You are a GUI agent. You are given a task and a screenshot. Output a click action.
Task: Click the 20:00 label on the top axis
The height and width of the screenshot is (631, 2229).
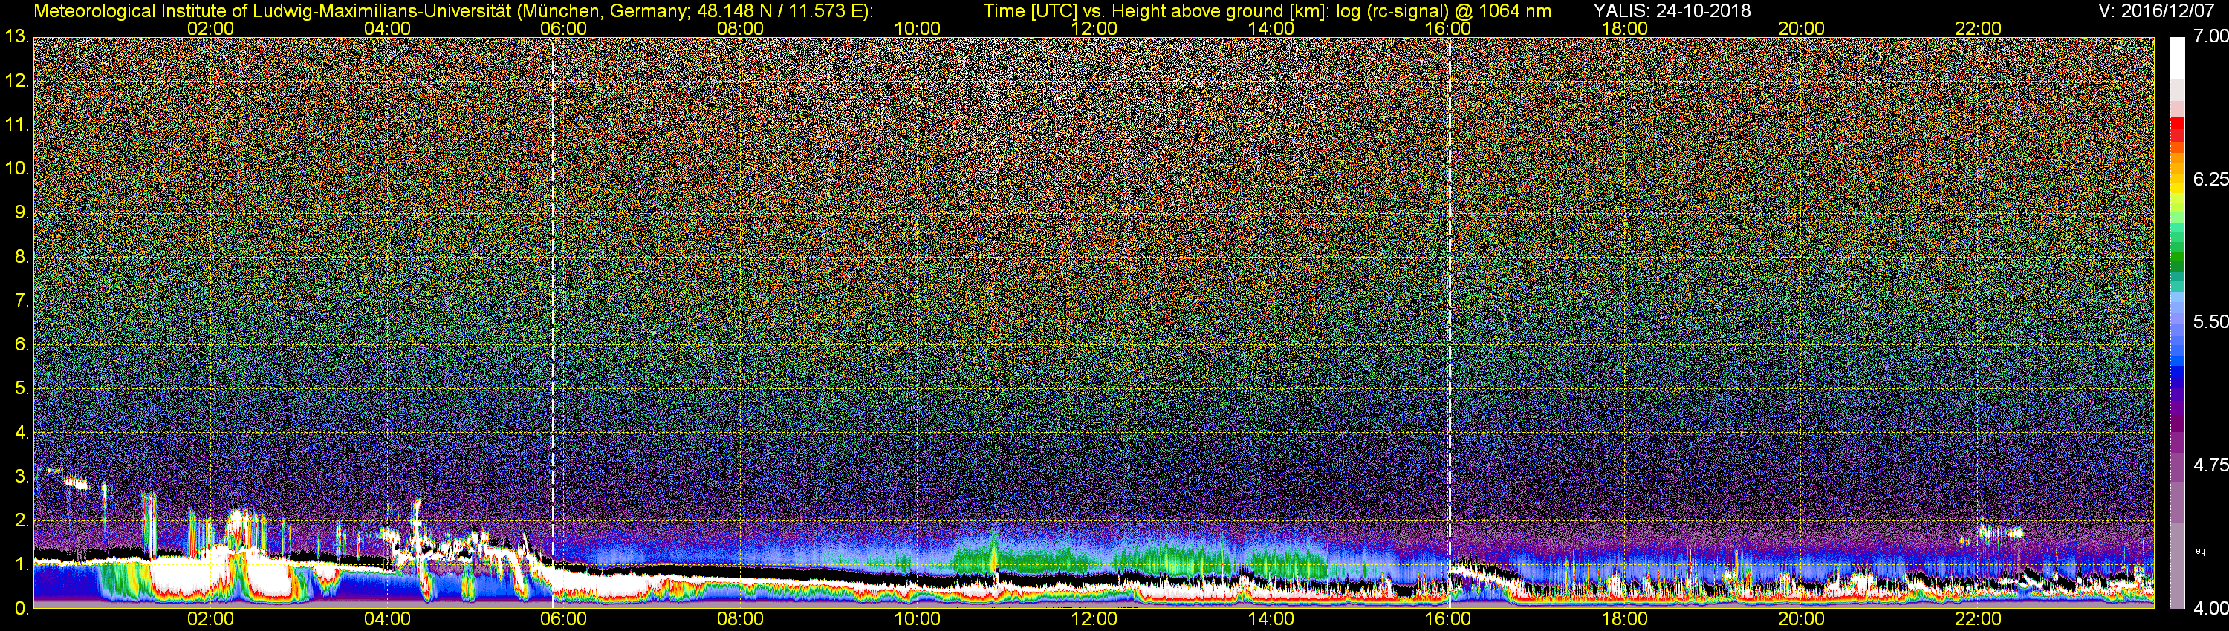click(1802, 28)
